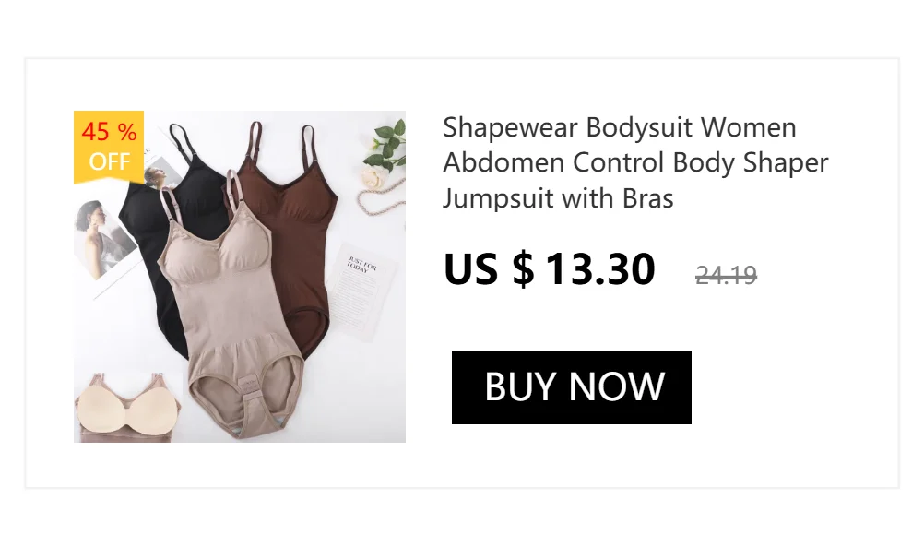Click the crossed-out 24.19 original price
The height and width of the screenshot is (535, 924).
click(726, 275)
